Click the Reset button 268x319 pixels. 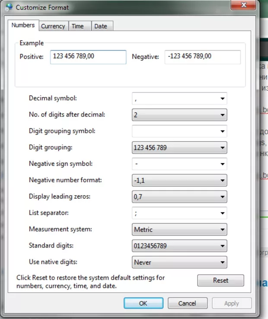[220, 280]
